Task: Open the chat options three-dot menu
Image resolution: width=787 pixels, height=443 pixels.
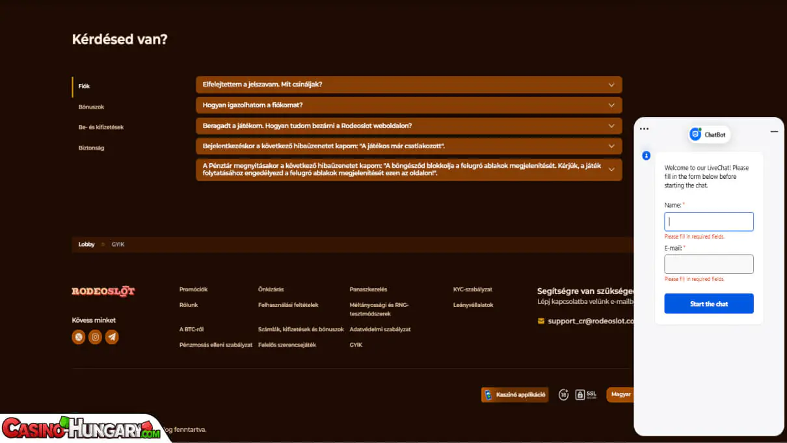Action: [x=644, y=129]
